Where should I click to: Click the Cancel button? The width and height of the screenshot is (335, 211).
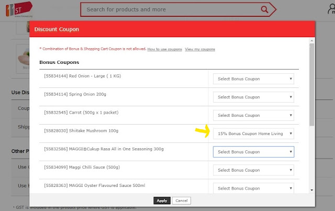click(182, 201)
